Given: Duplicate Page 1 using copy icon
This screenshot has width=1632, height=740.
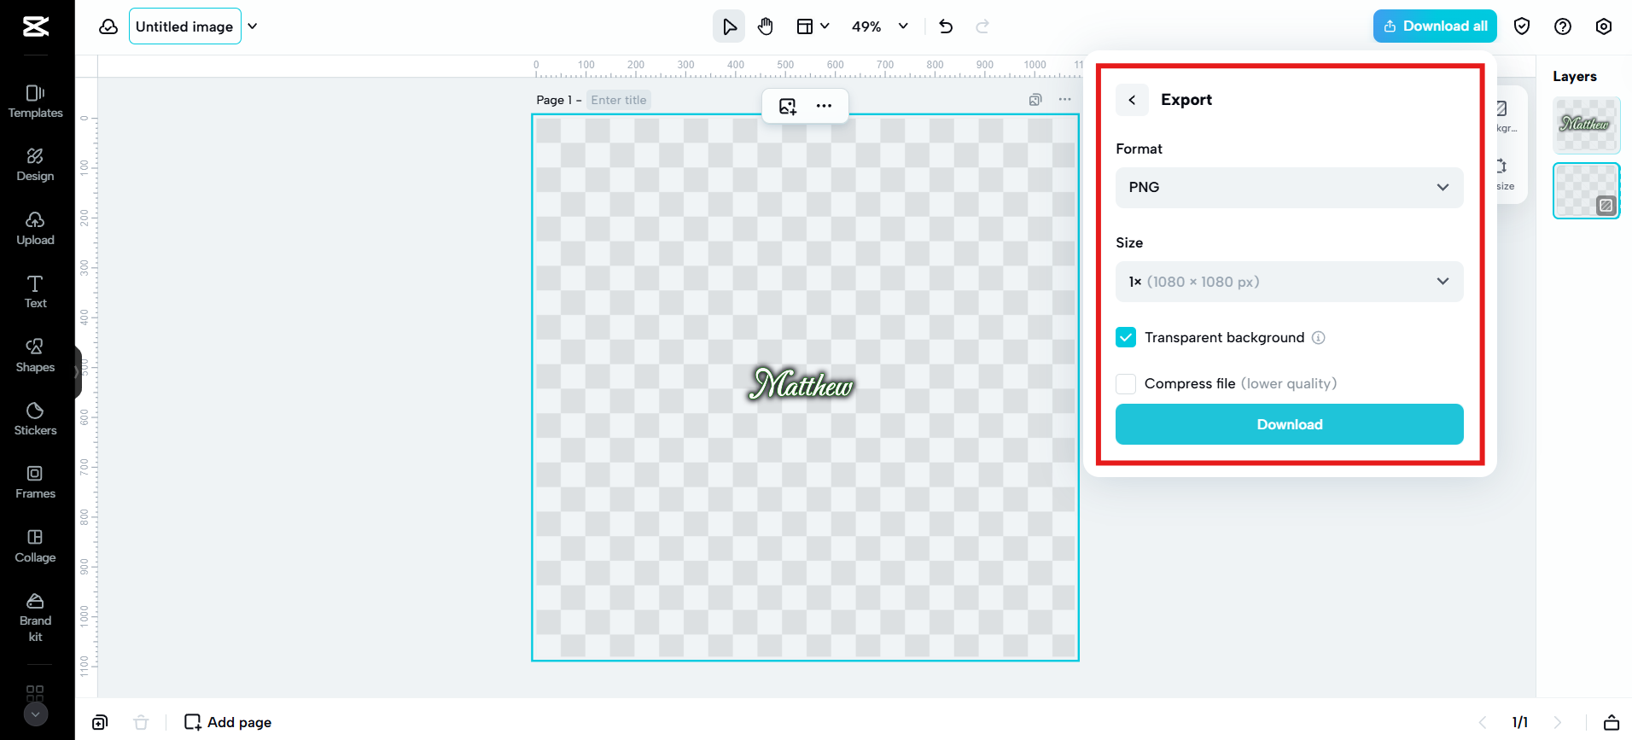Looking at the screenshot, I should (1035, 100).
